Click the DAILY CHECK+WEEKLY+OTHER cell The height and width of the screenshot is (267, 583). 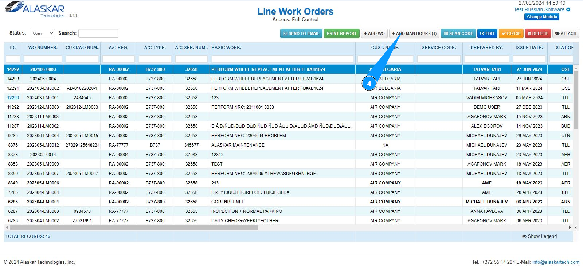(282, 221)
